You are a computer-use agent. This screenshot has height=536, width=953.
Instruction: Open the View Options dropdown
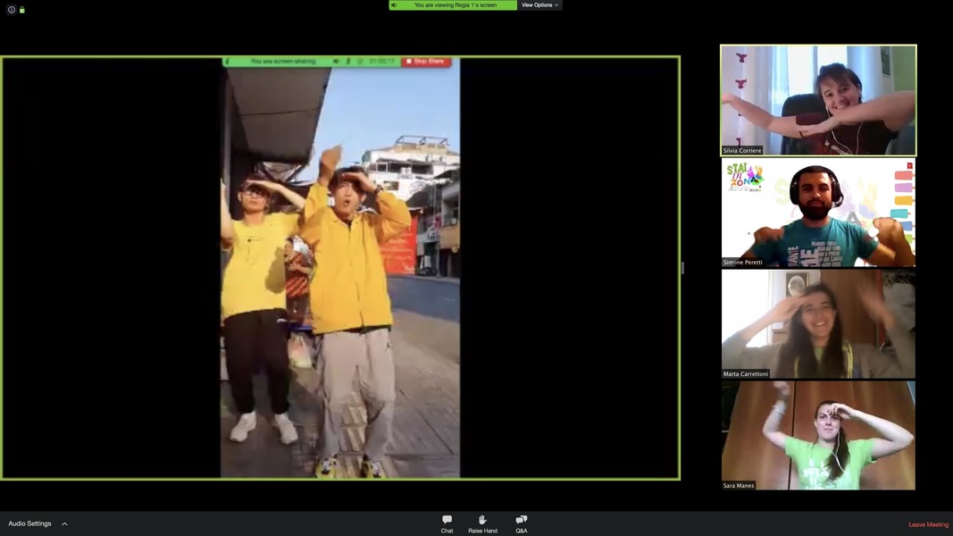click(539, 5)
